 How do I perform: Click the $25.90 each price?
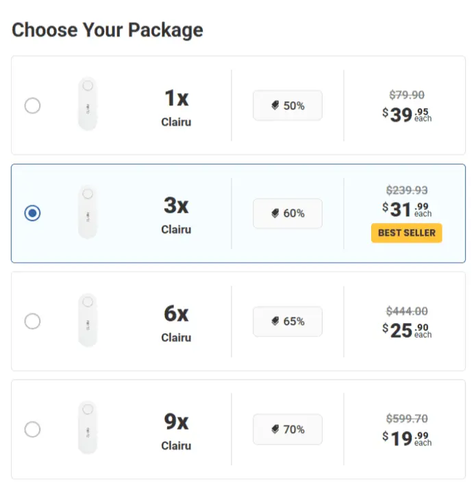pos(407,331)
